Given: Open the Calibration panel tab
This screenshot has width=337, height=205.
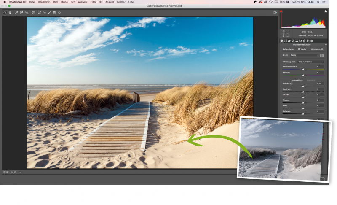Looking at the screenshot, I should [x=308, y=40].
